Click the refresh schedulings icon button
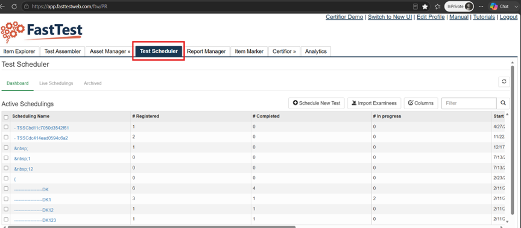Screen dimensions: 521x228 point(504,81)
